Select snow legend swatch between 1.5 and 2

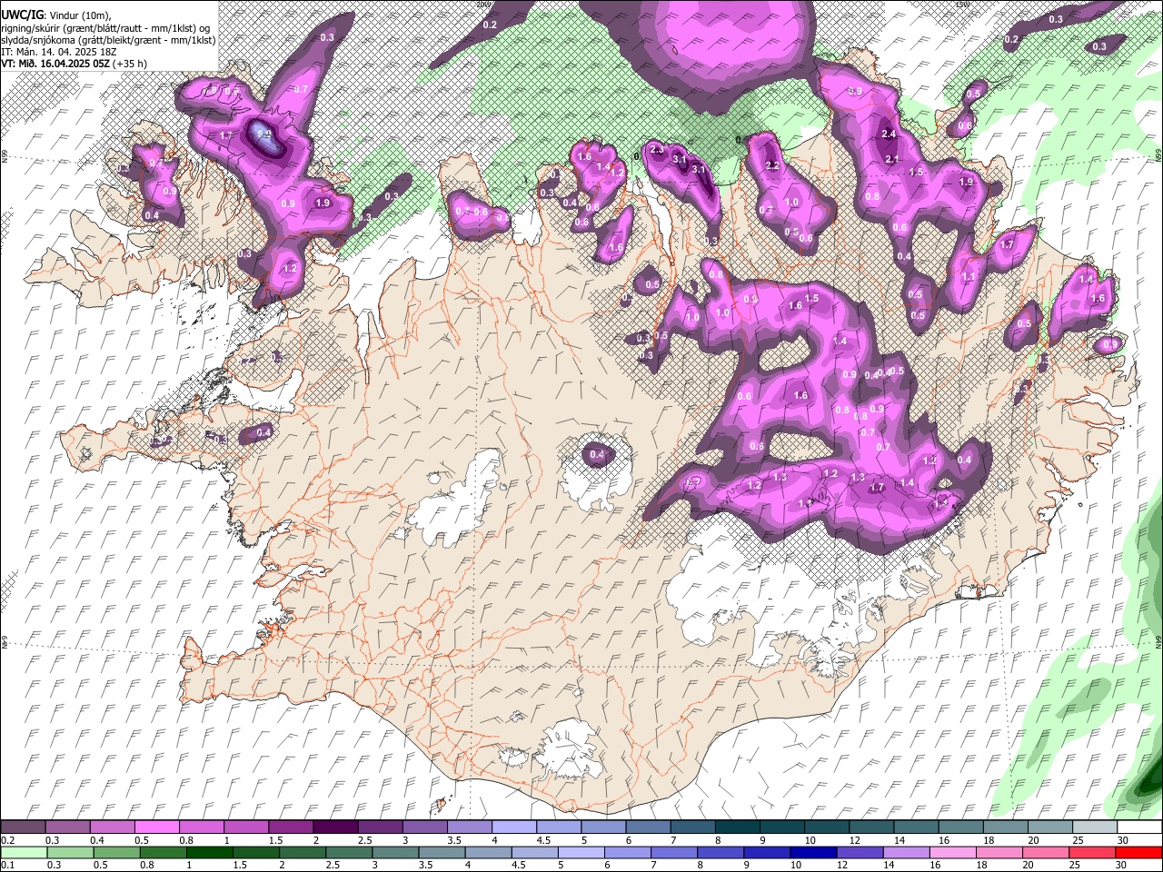point(290,827)
